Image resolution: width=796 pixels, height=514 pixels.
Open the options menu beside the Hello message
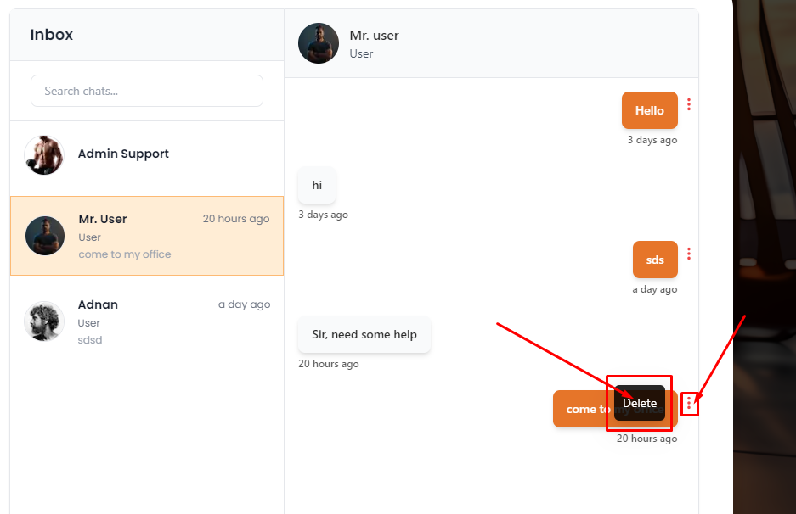pyautogui.click(x=689, y=104)
